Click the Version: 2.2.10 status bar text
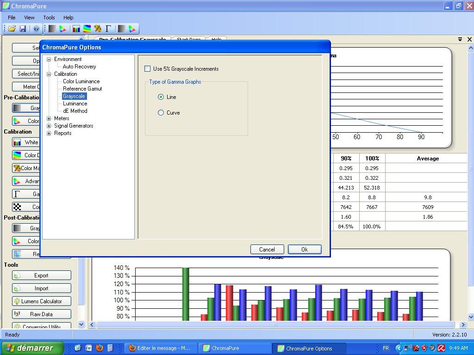The height and width of the screenshot is (355, 474). (449, 335)
